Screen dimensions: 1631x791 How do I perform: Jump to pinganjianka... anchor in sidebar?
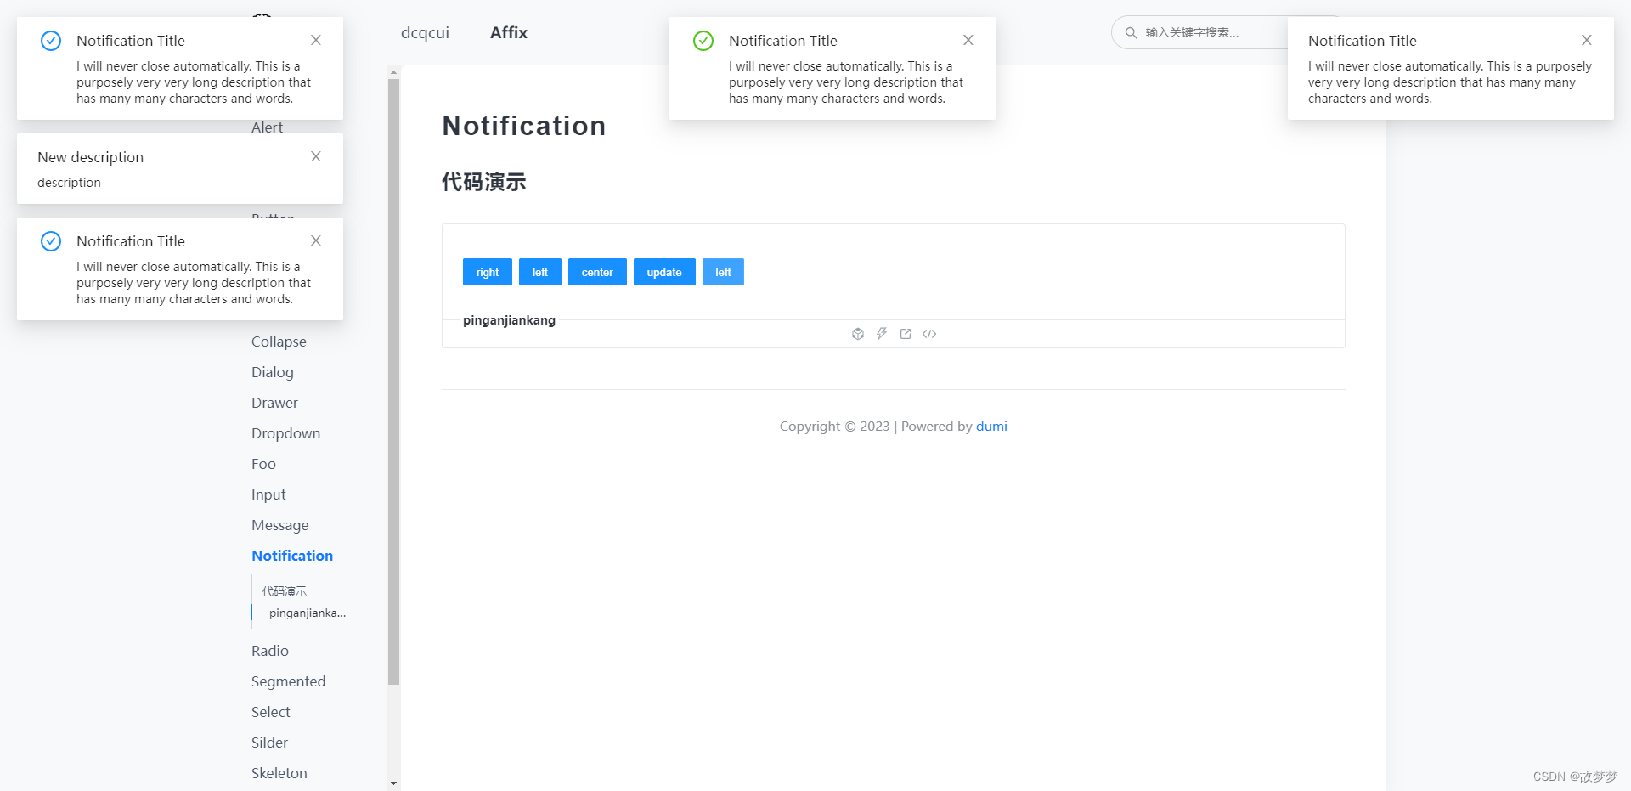point(308,613)
